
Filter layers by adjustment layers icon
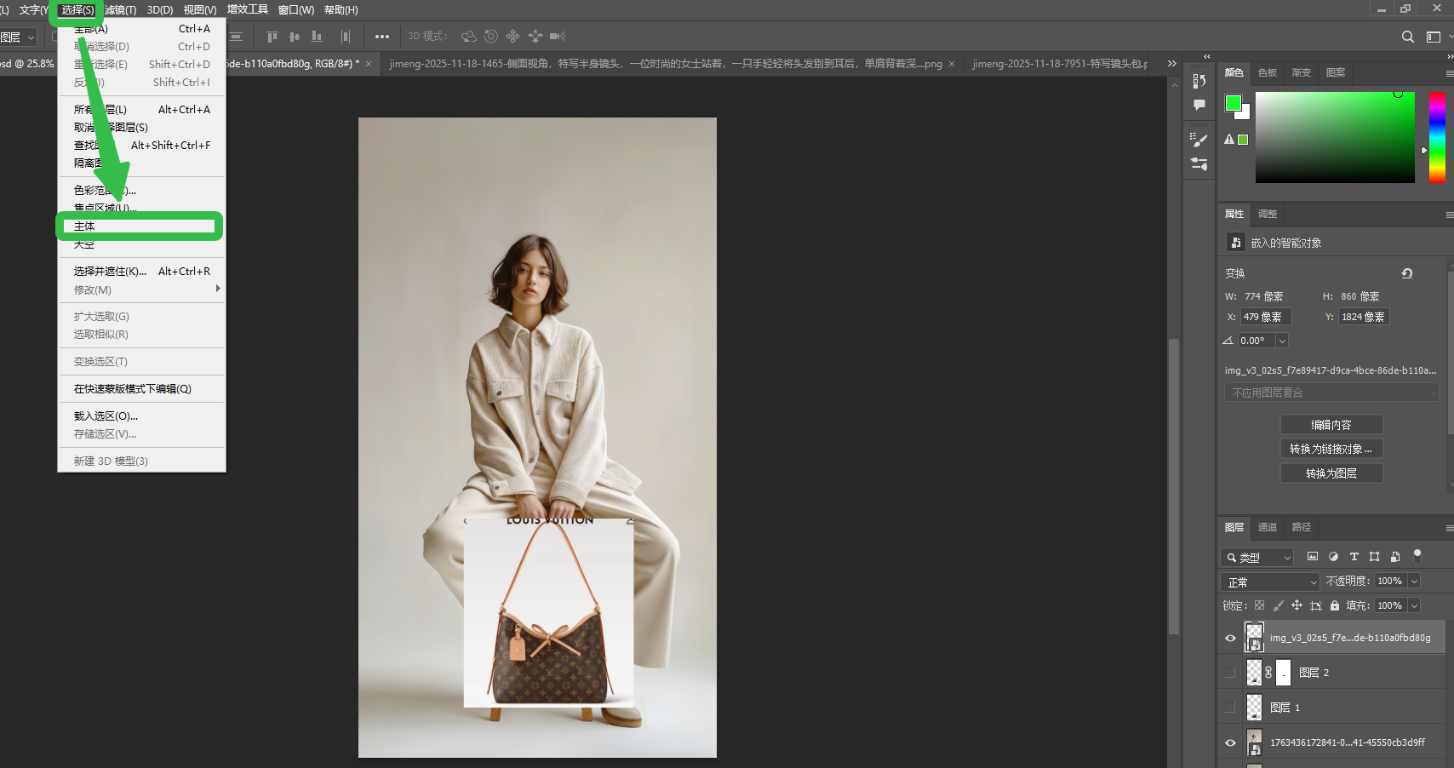(1333, 557)
